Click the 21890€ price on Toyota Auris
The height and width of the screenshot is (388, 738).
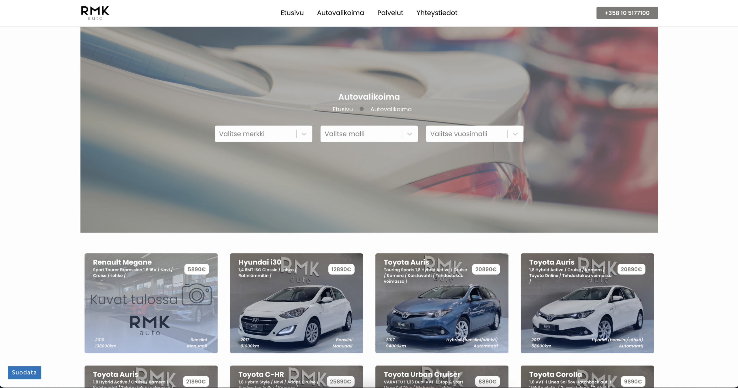click(x=196, y=382)
